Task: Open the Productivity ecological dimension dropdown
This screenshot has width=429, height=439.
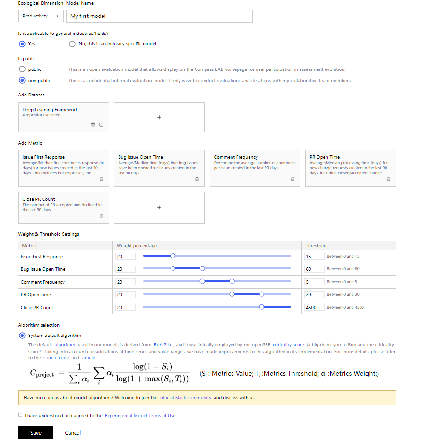Action: coord(41,16)
